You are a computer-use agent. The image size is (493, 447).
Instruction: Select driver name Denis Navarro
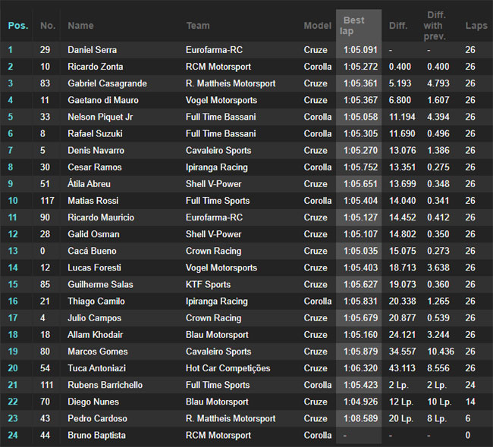coord(96,150)
